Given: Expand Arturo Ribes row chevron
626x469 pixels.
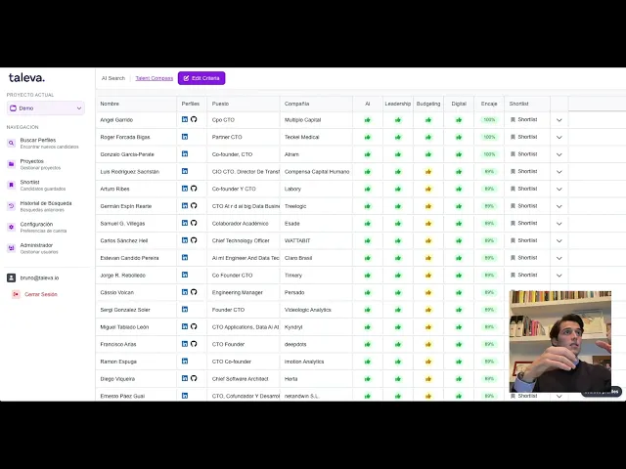Looking at the screenshot, I should 559,189.
